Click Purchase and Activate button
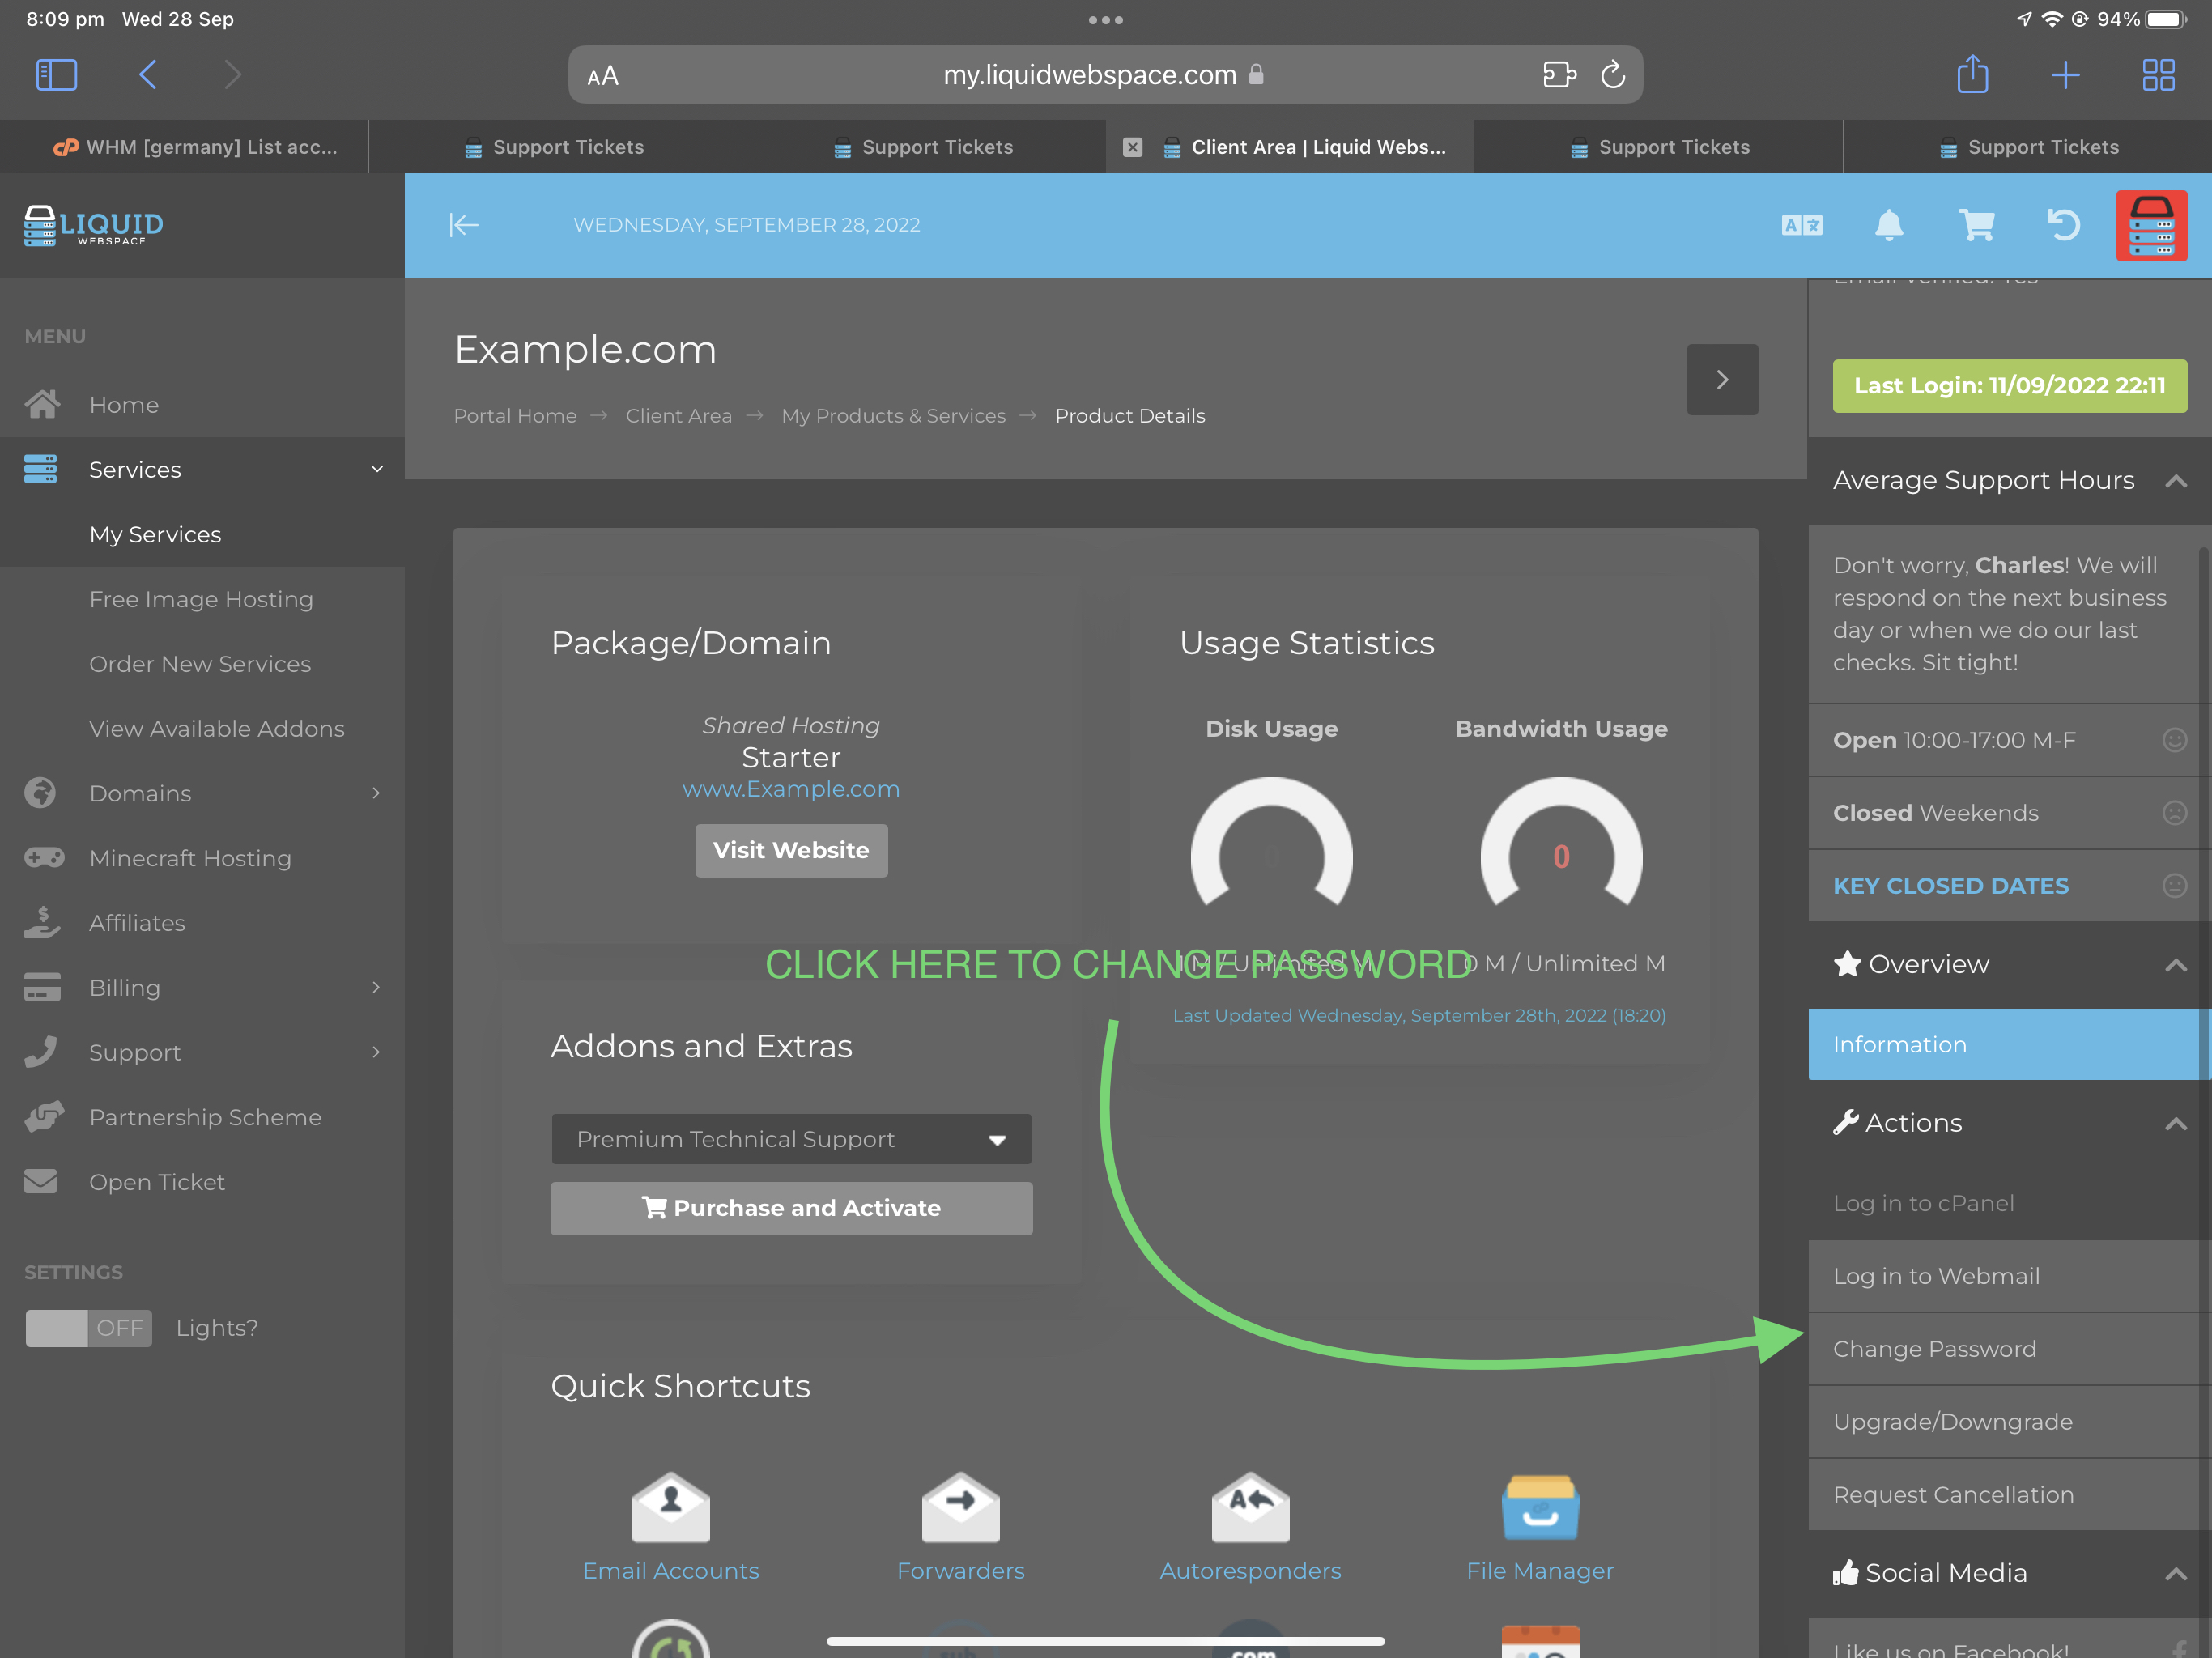Viewport: 2212px width, 1658px height. 791,1208
